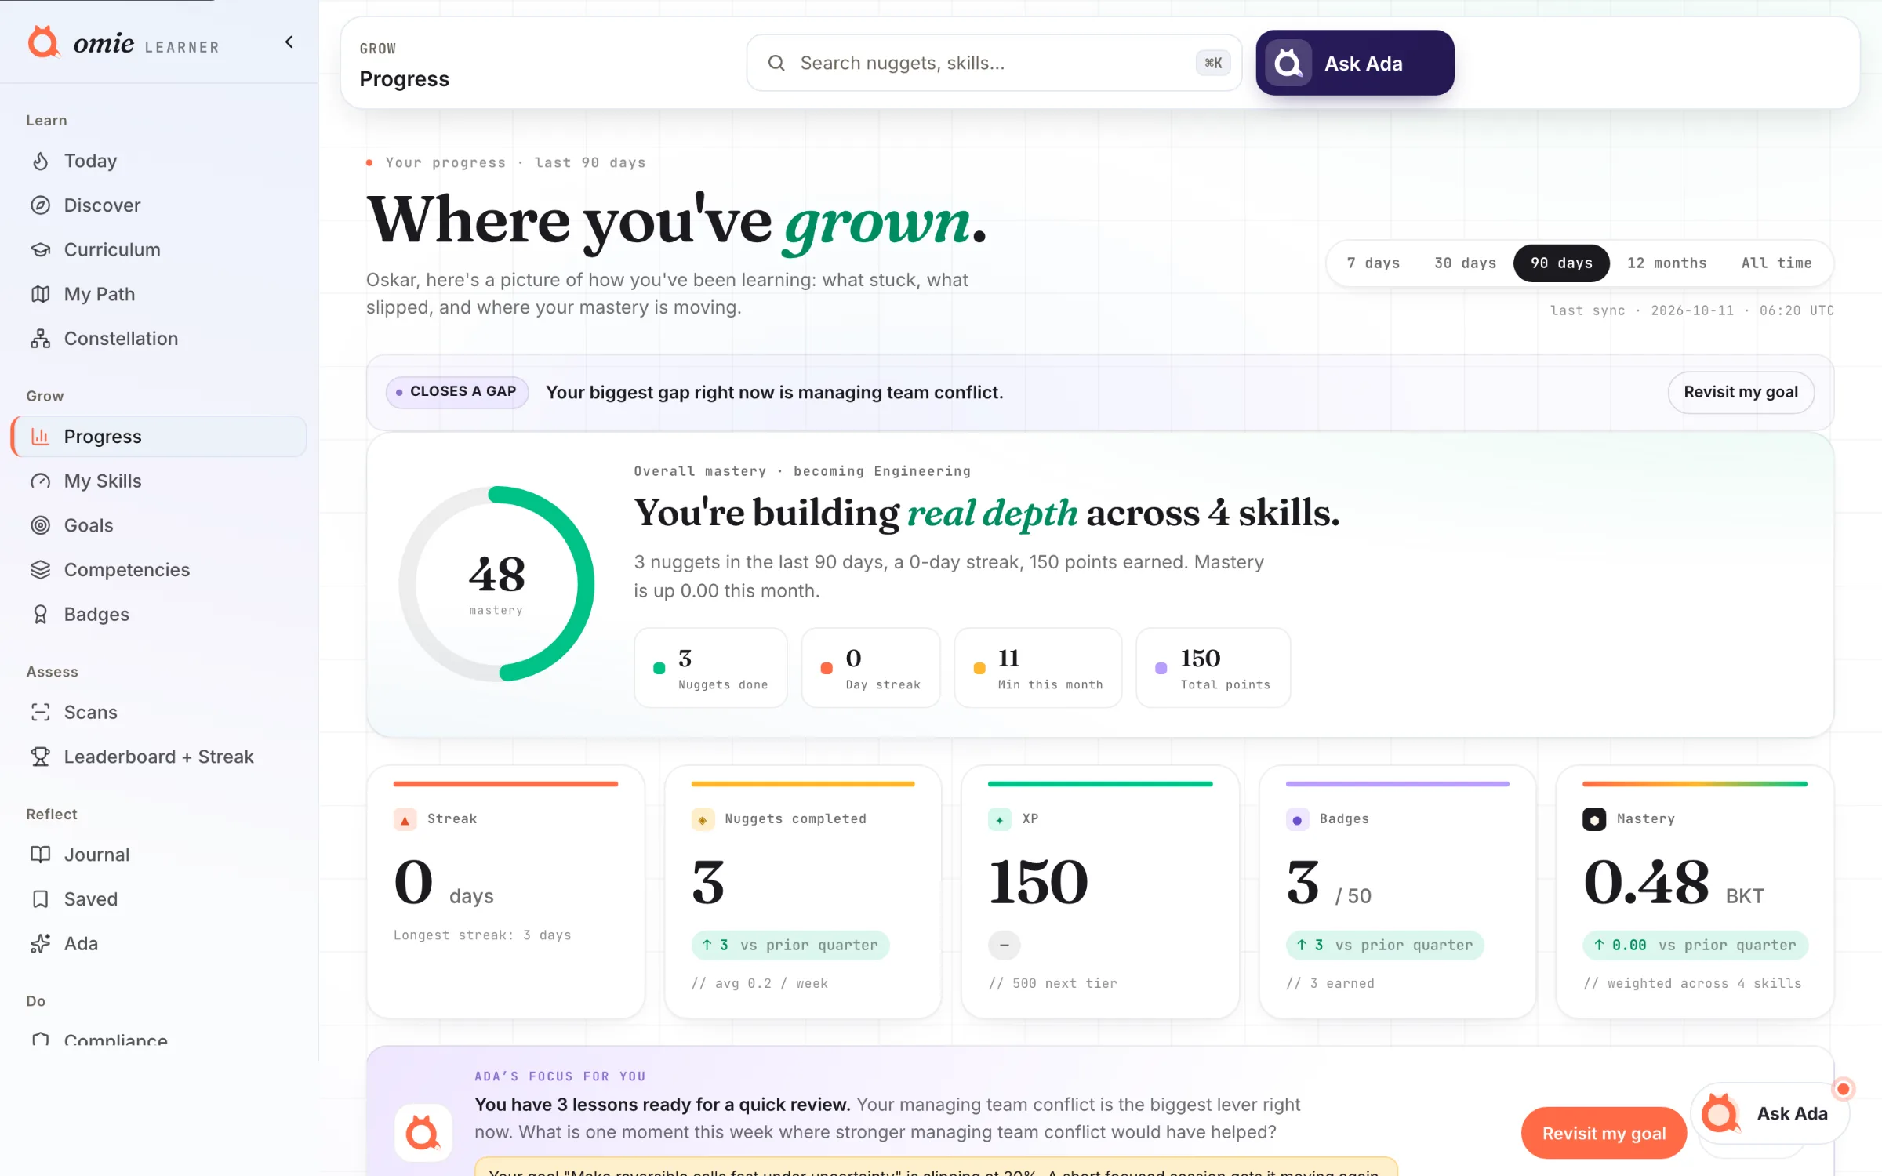This screenshot has width=1882, height=1176.
Task: Click the 48 mastery progress ring
Action: pos(496,584)
